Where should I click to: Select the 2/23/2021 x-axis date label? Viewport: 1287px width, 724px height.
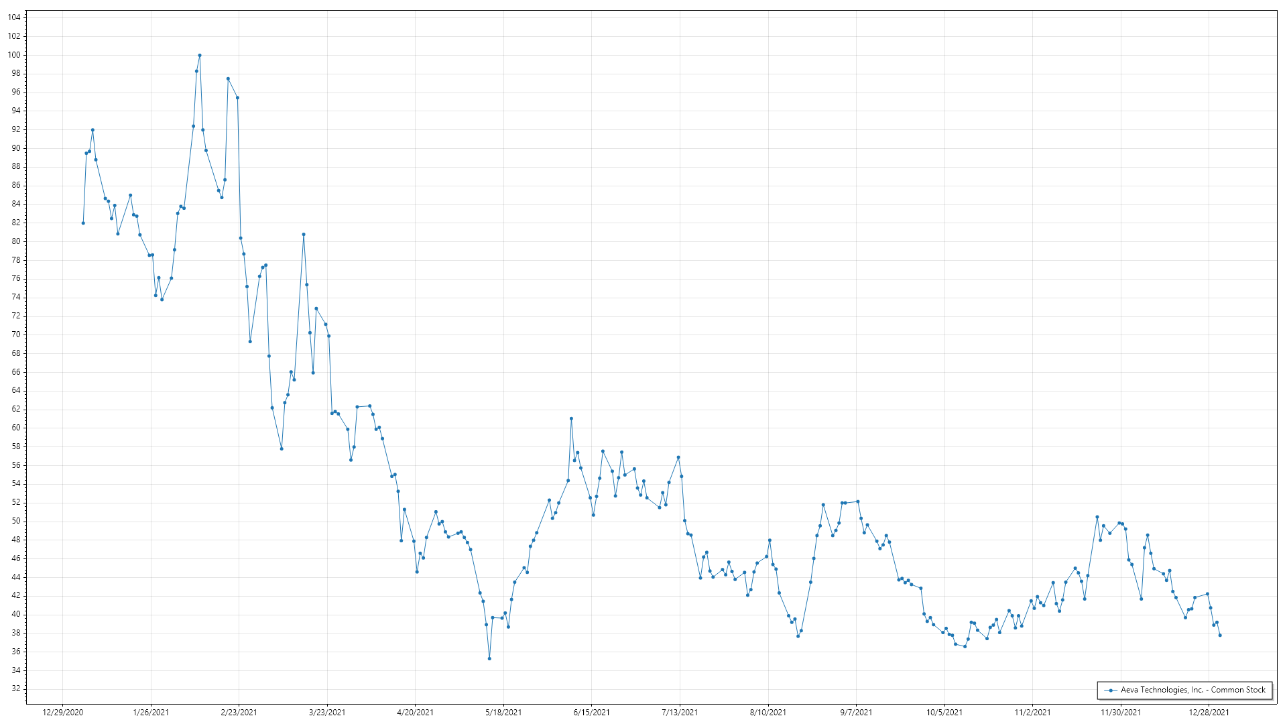[x=239, y=712]
